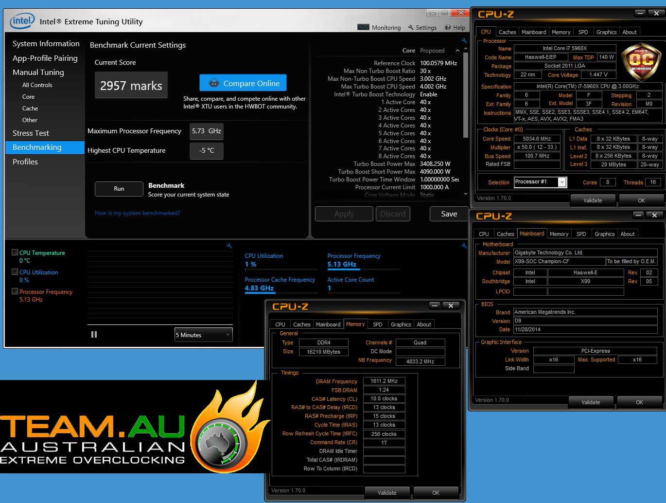Open Graphics tab in CPU-Z Mainboard window
This screenshot has width=666, height=503.
pos(605,234)
